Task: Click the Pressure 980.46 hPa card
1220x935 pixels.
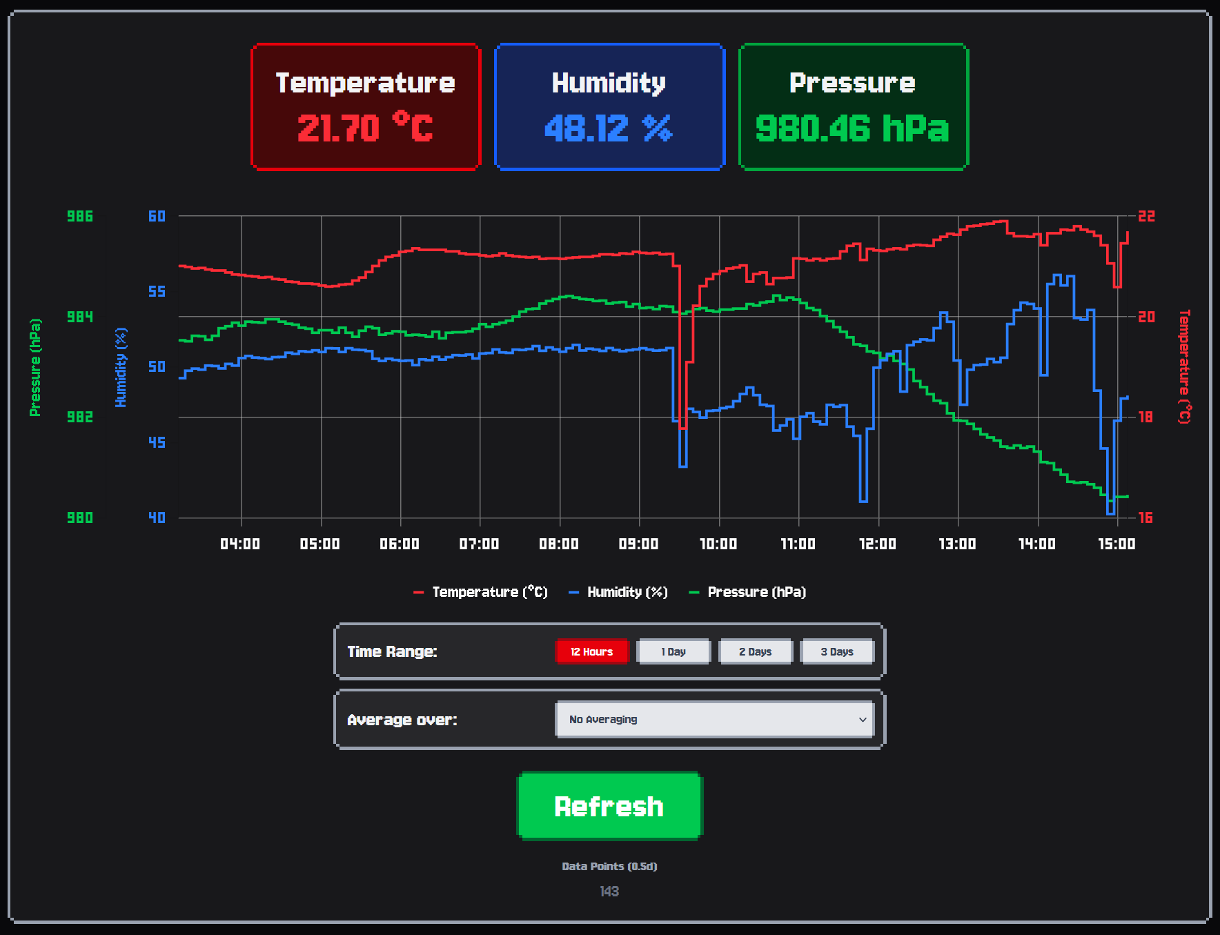Action: [x=853, y=106]
